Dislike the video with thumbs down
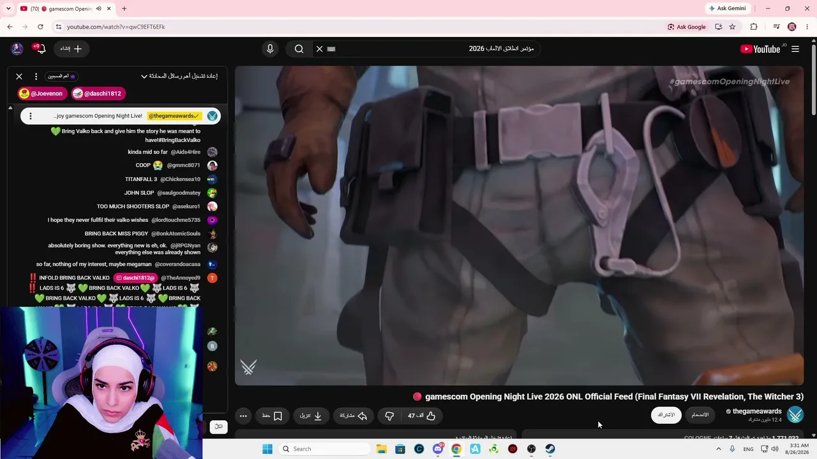This screenshot has width=817, height=459. [389, 416]
